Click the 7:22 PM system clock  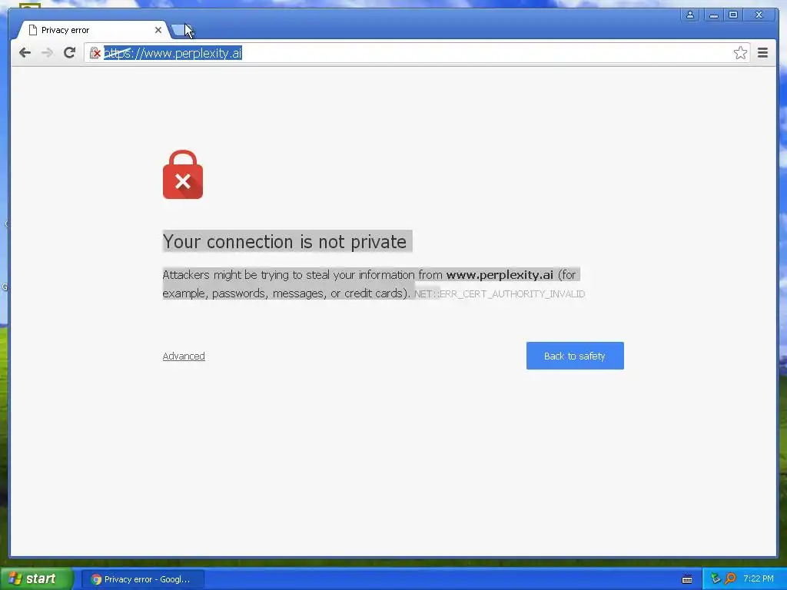point(758,578)
